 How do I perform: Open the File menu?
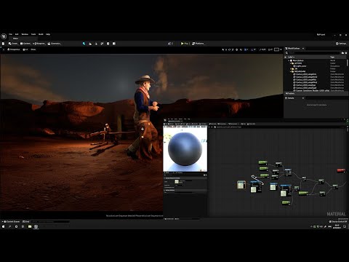coord(10,34)
